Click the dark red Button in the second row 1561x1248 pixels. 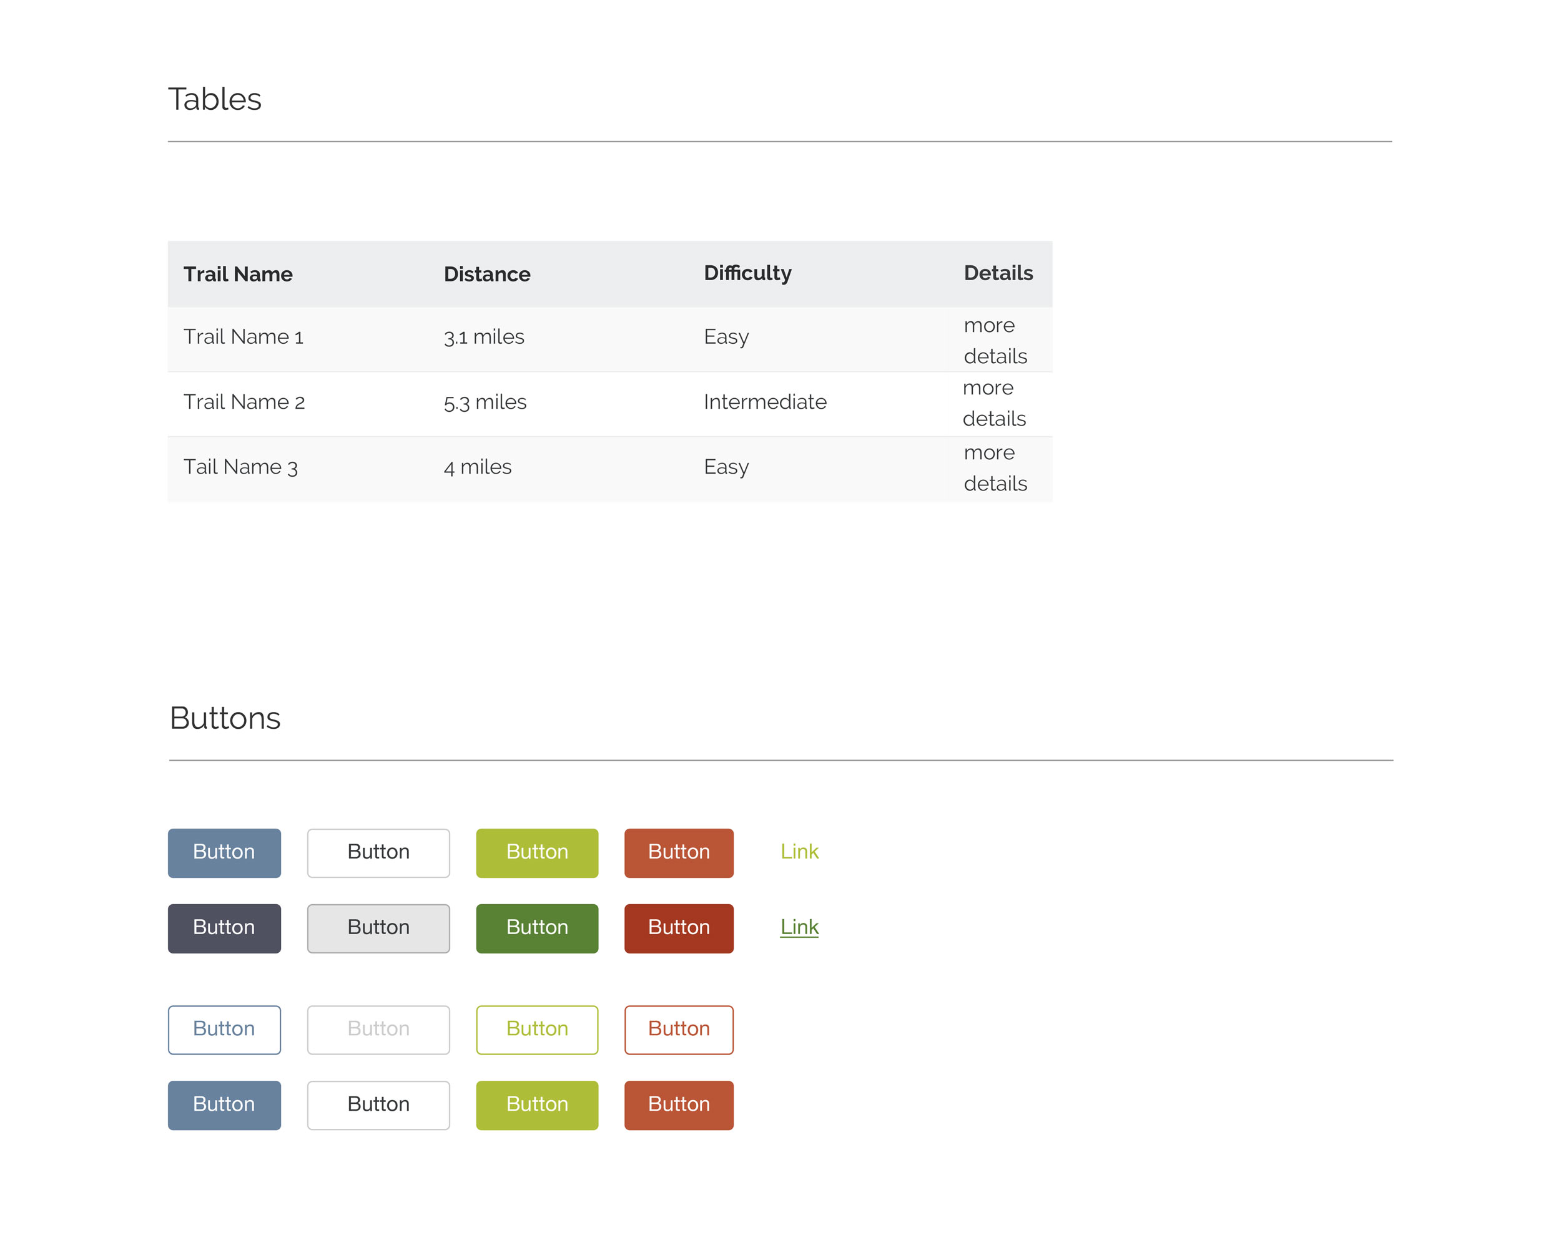tap(679, 929)
